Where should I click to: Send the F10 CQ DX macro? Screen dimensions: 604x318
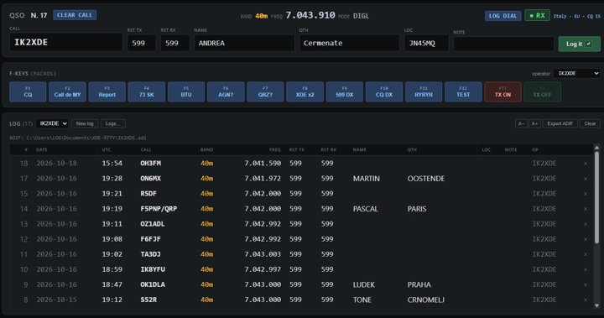384,91
